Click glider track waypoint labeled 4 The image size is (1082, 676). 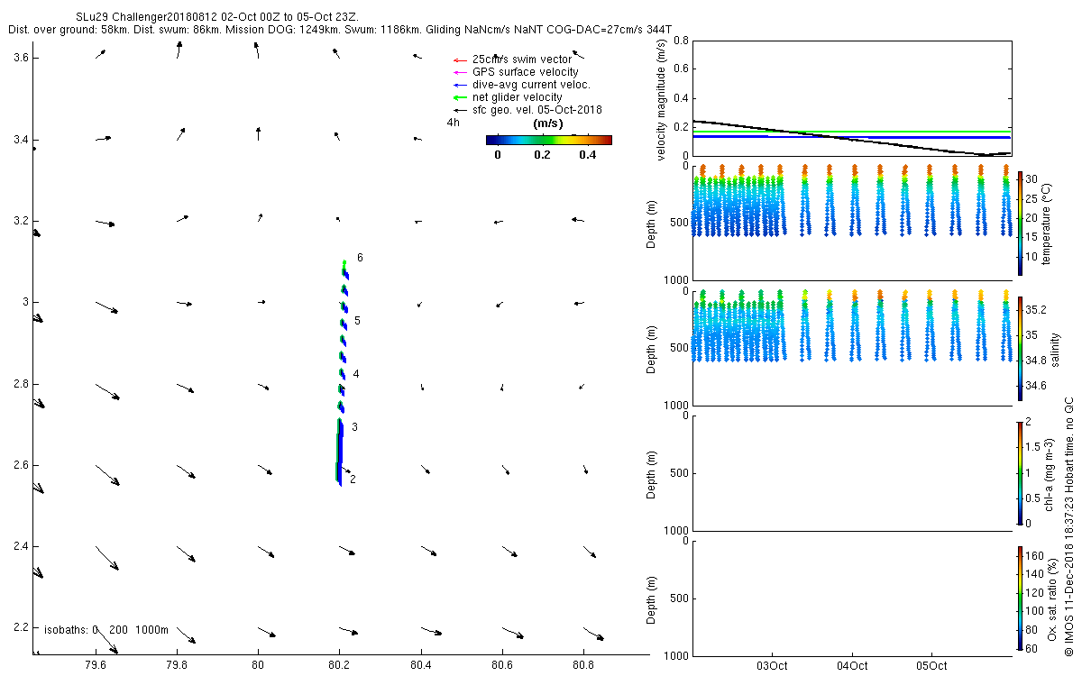click(356, 374)
